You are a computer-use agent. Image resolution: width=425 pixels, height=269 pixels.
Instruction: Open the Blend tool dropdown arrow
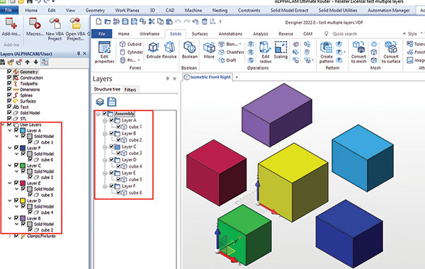click(240, 44)
